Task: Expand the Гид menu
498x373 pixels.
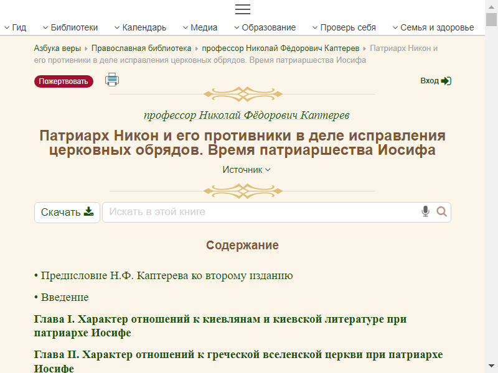Action: [15, 27]
